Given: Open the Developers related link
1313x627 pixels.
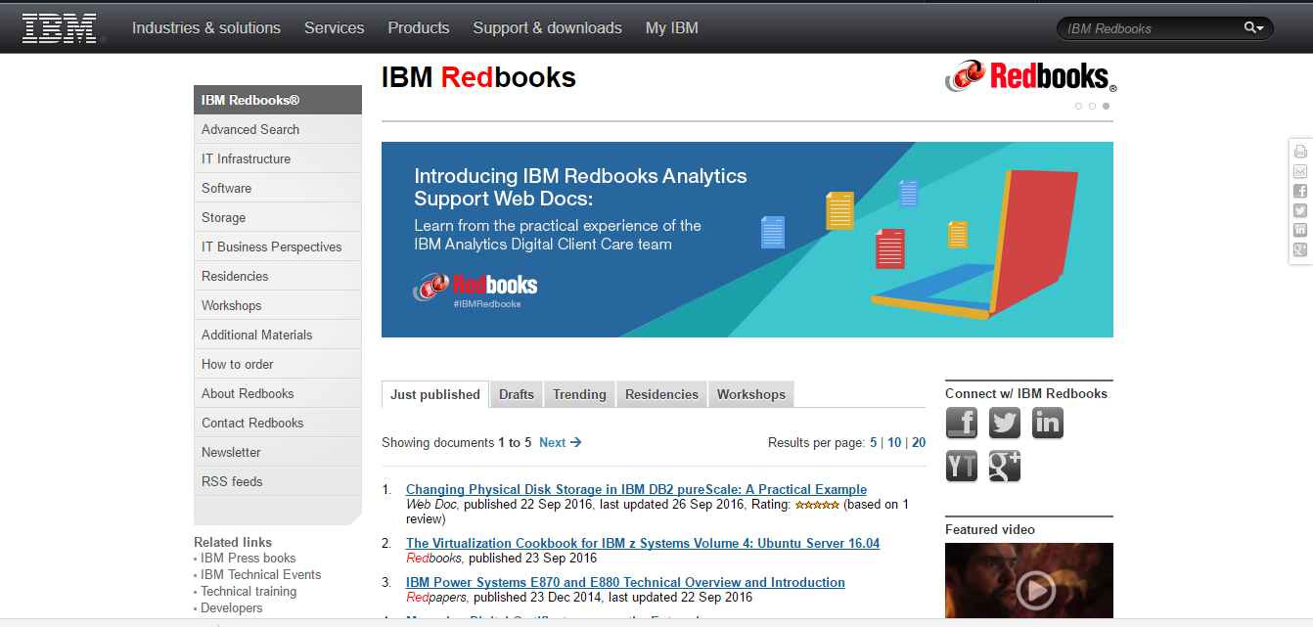Looking at the screenshot, I should pyautogui.click(x=232, y=608).
